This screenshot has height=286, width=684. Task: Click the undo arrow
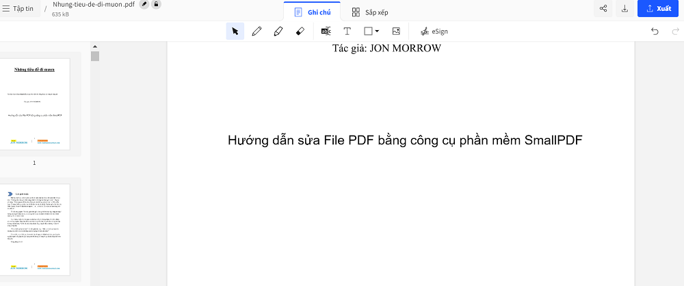click(x=655, y=31)
